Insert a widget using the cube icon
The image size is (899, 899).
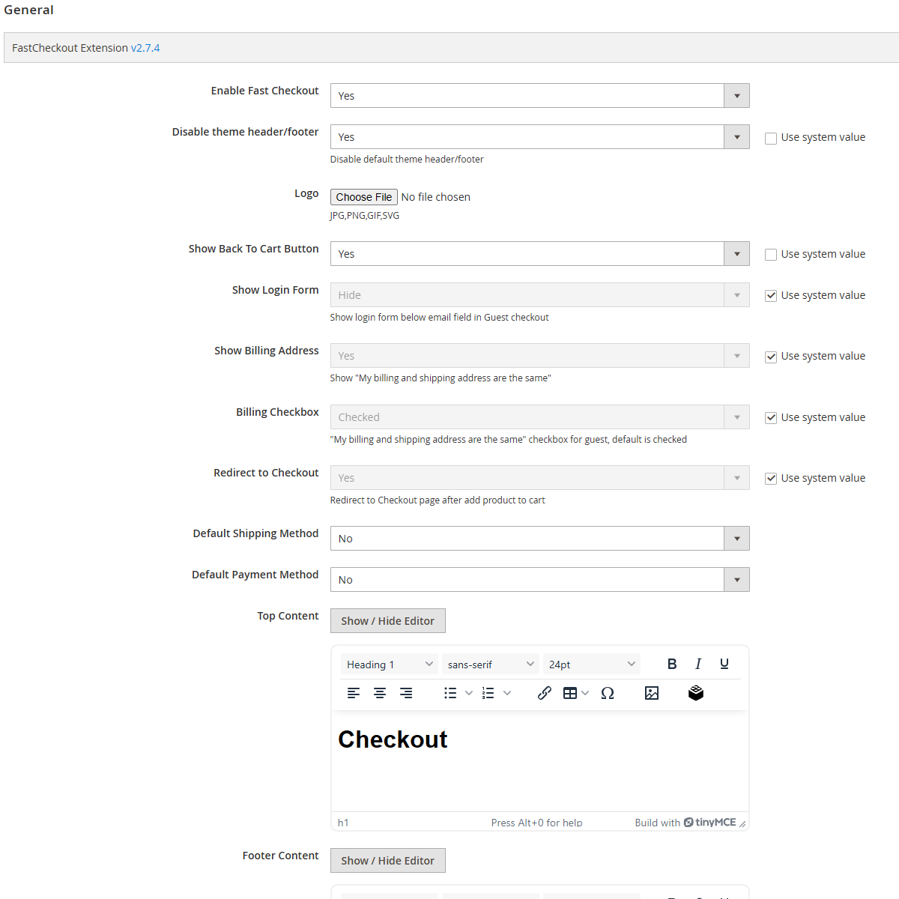coord(696,693)
